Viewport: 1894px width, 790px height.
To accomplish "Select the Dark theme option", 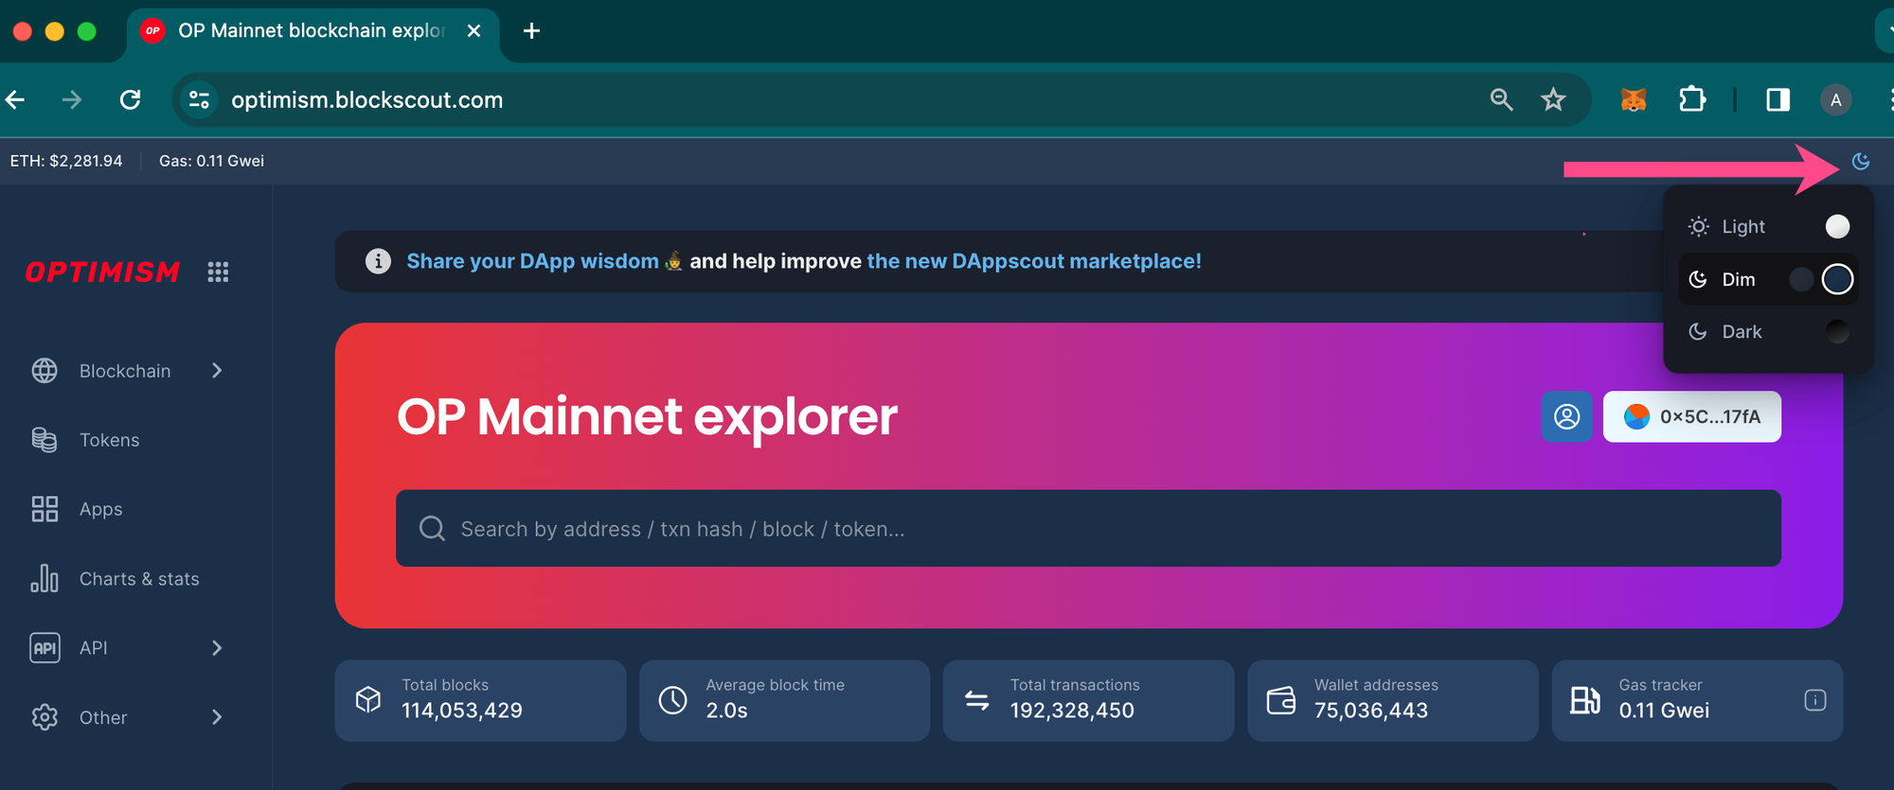I will tap(1768, 331).
